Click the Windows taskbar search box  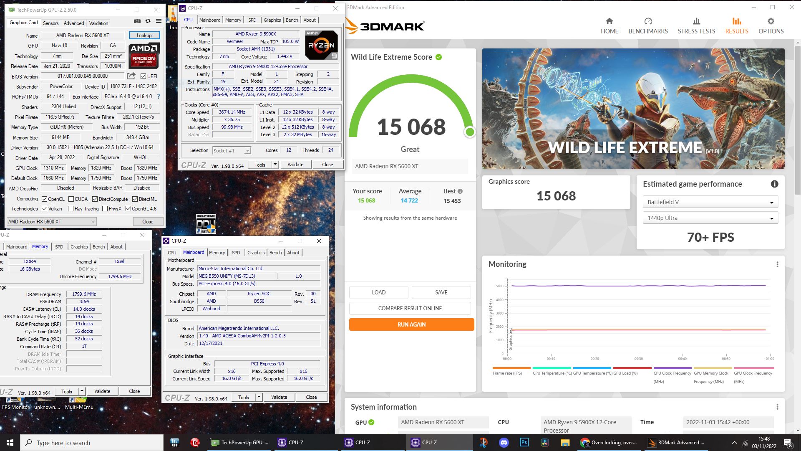[x=92, y=443]
